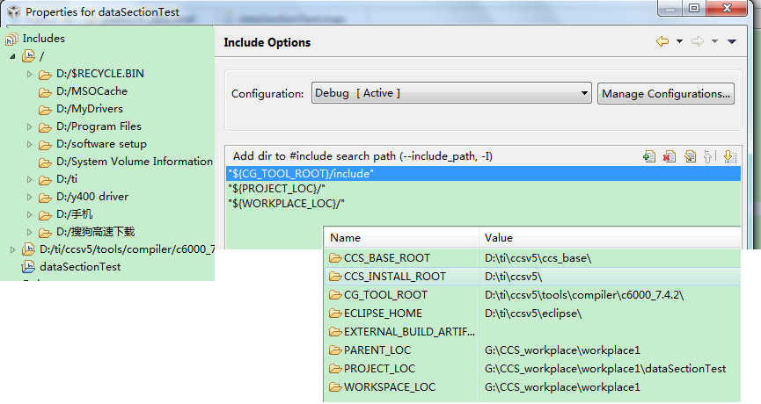This screenshot has width=761, height=404.
Task: Collapse the root "/" tree node
Action: pos(12,57)
